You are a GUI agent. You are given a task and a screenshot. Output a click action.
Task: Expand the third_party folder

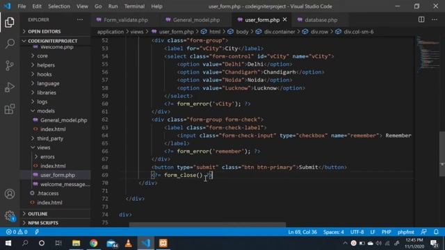50,138
